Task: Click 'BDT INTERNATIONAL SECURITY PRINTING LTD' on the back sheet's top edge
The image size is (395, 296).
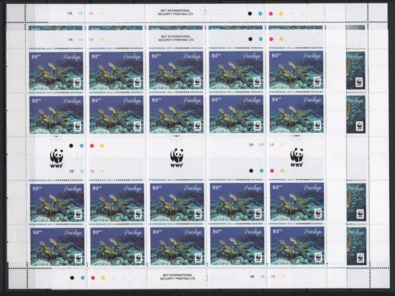Action: tap(175, 12)
